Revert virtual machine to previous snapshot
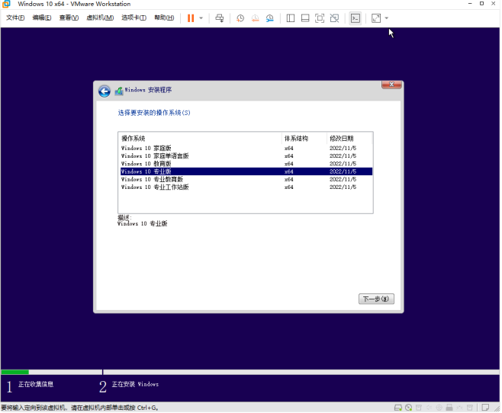 click(x=255, y=18)
